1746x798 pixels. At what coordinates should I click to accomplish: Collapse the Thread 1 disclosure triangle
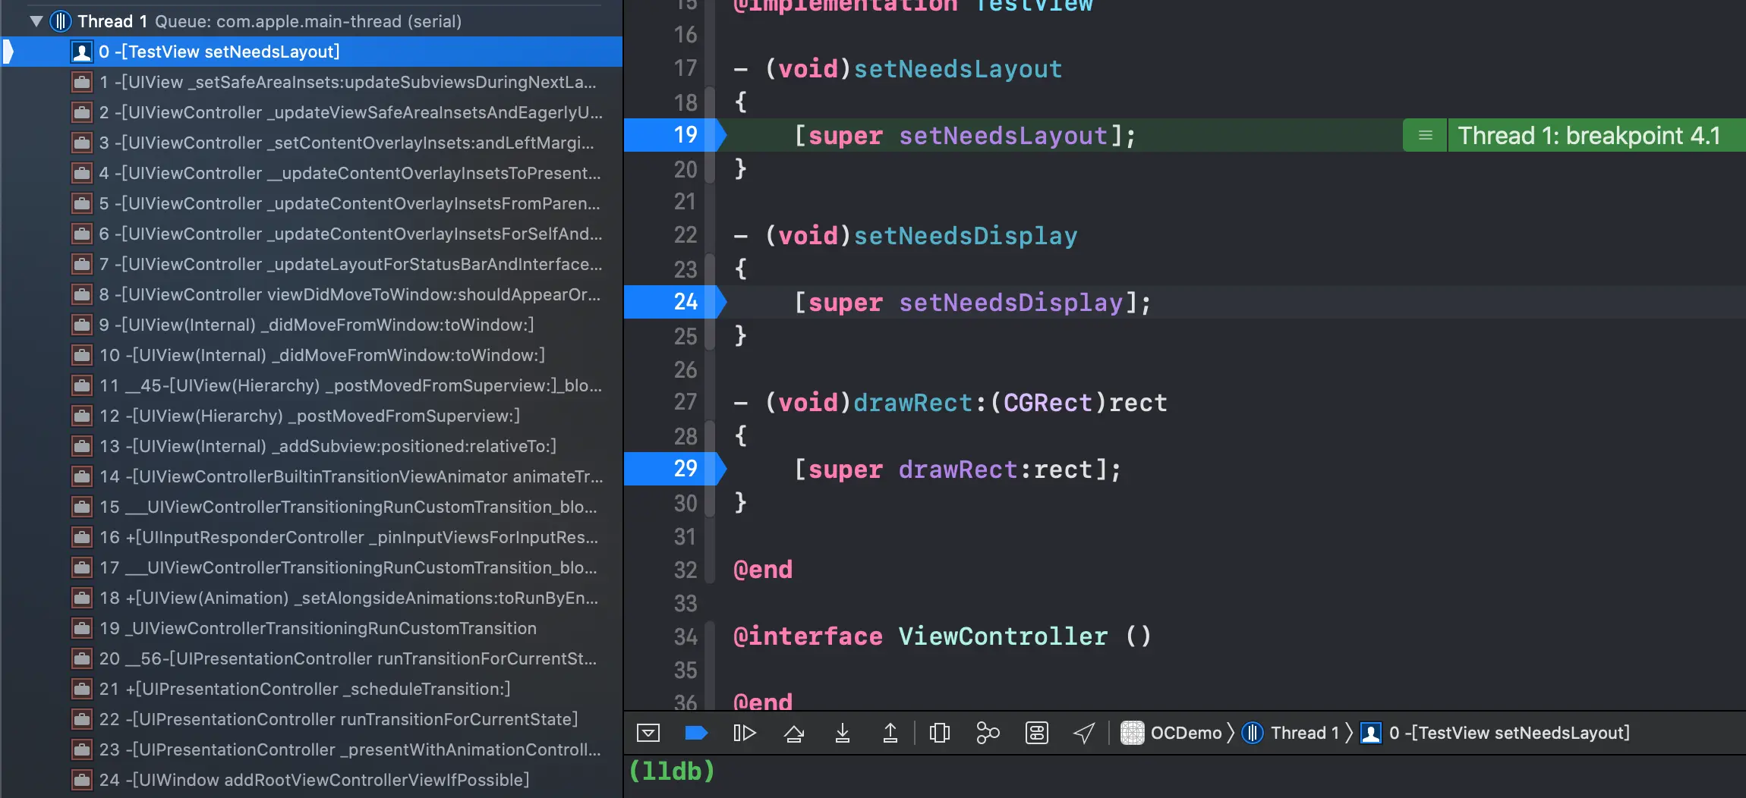tap(36, 21)
